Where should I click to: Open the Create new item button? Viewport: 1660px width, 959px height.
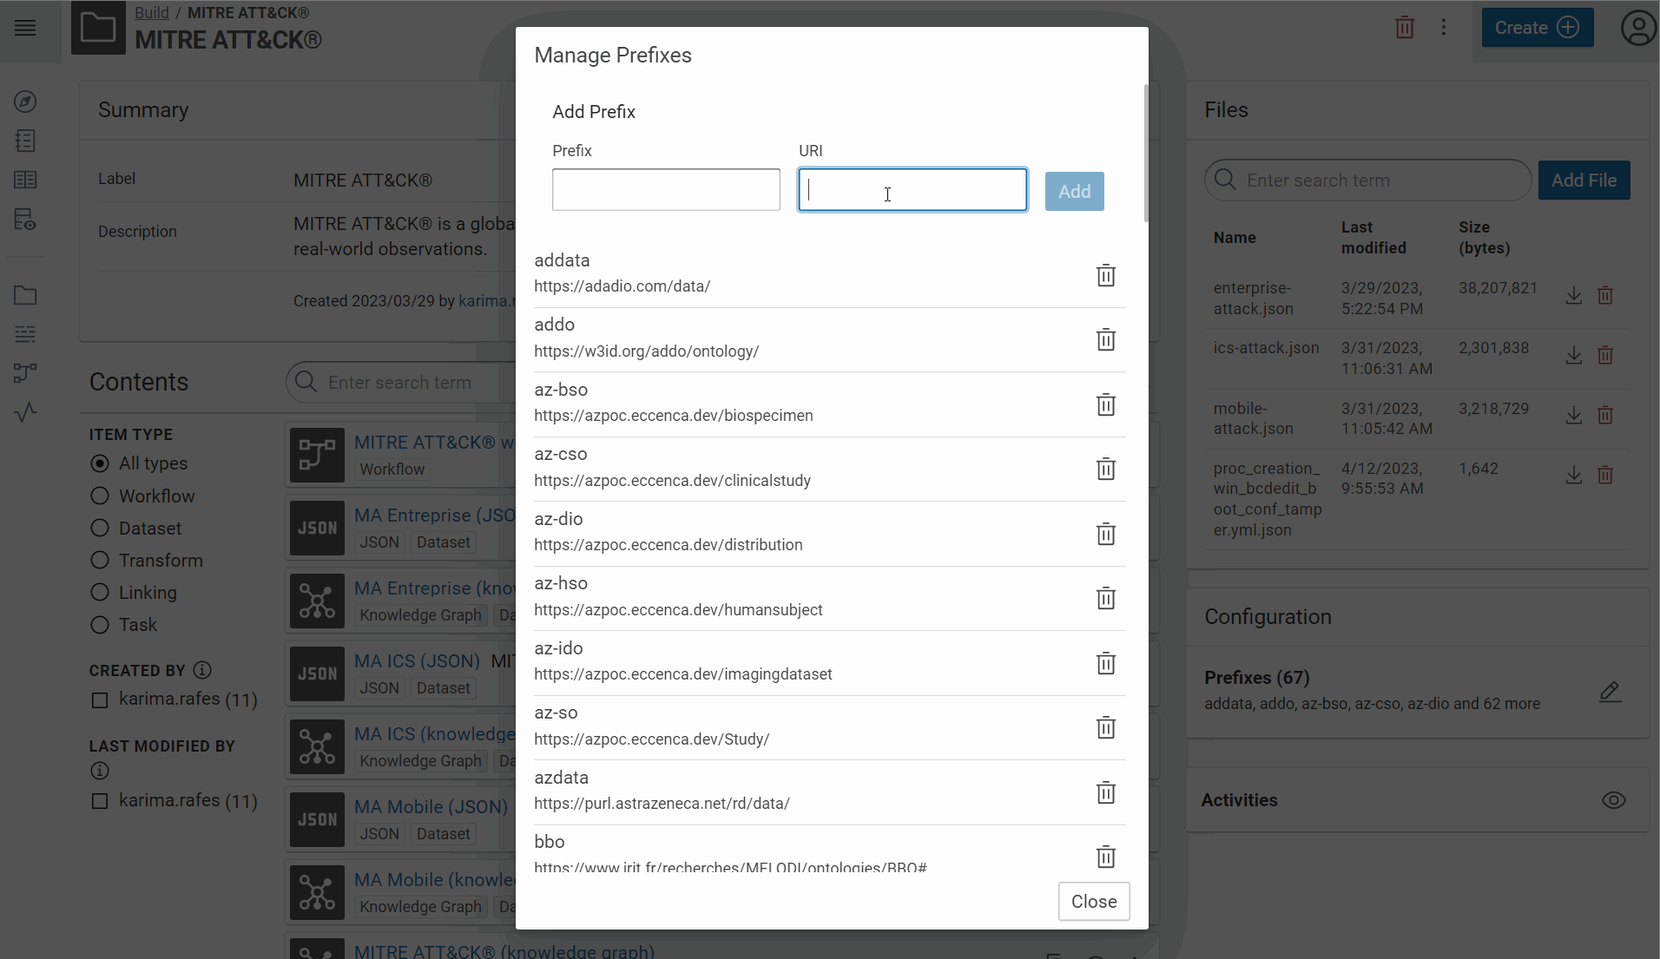click(1537, 28)
